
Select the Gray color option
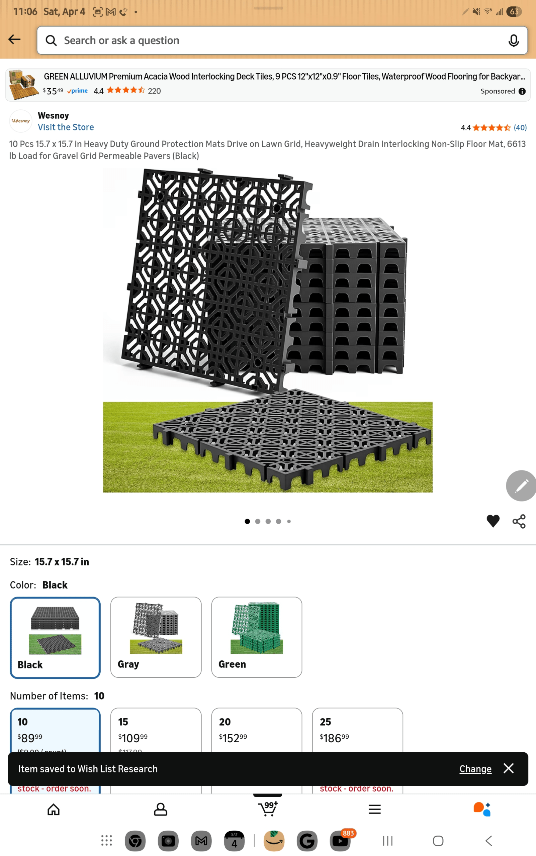coord(156,637)
